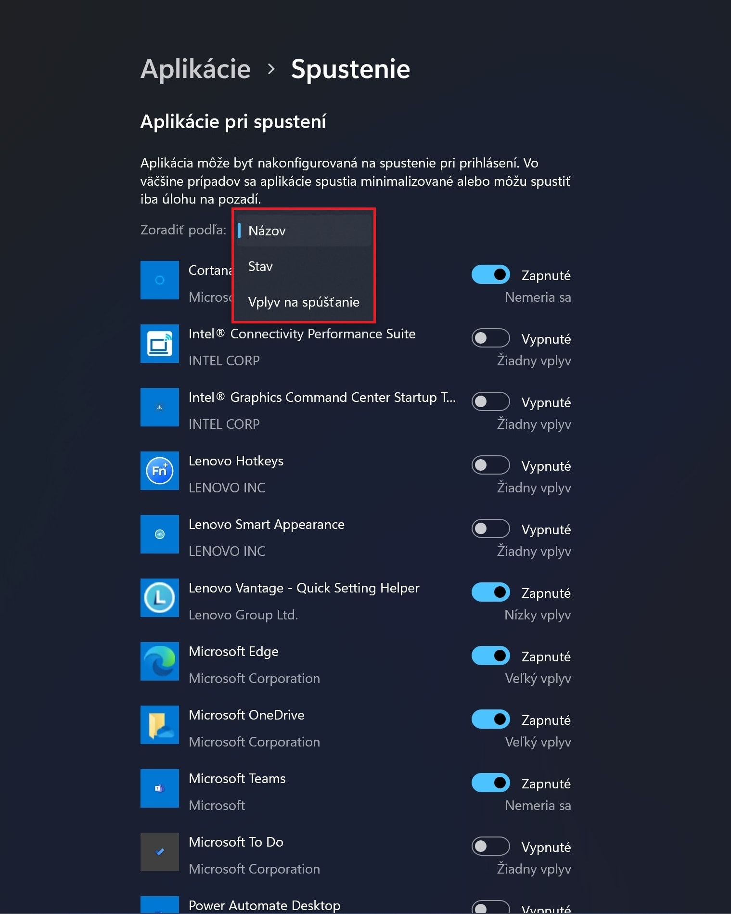The image size is (731, 914).
Task: Click the Lenovo Hotkeys app name
Action: coord(236,461)
